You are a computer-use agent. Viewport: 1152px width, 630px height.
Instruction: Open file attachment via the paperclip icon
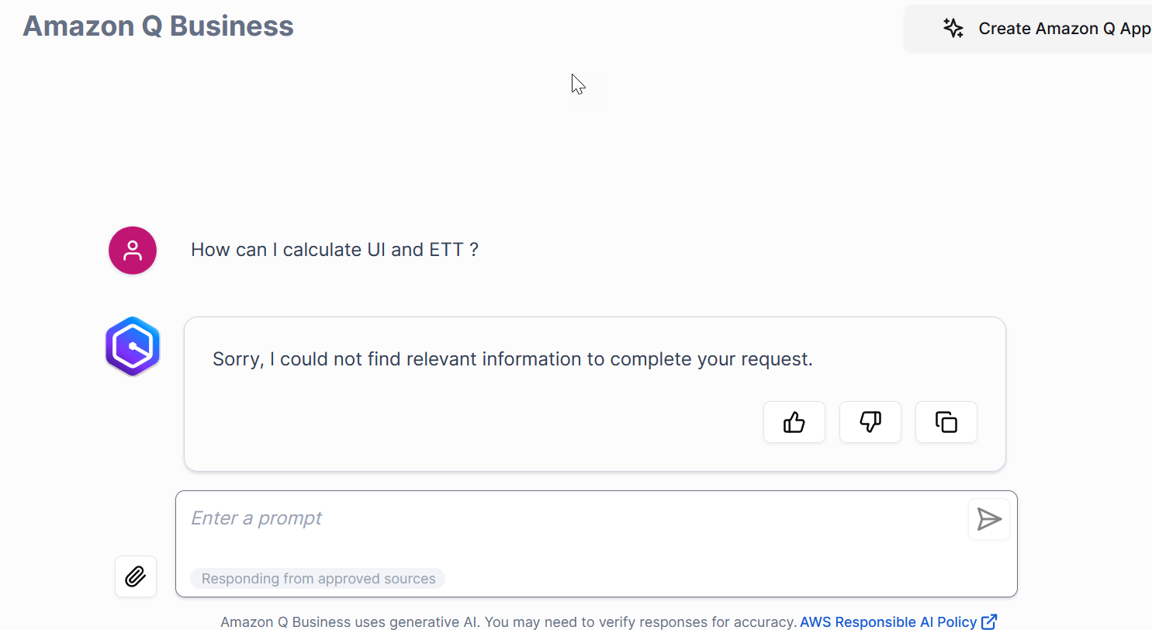coord(135,576)
